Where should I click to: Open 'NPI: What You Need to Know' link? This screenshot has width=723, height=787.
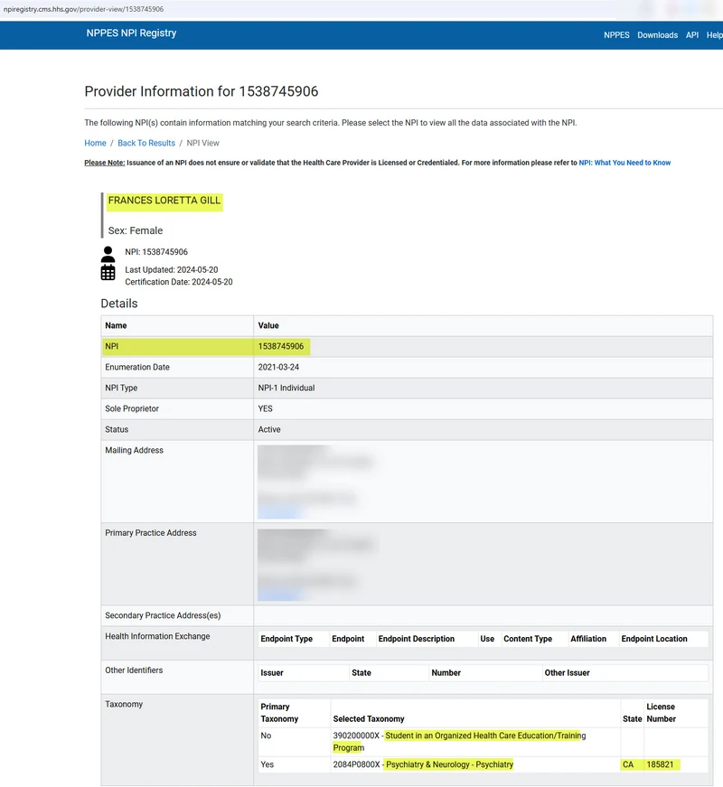[x=624, y=164]
